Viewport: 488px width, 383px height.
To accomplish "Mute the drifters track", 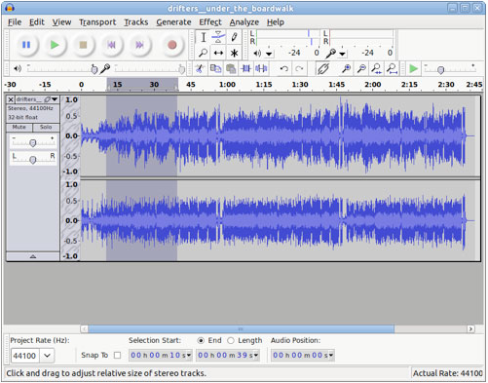I will (19, 127).
